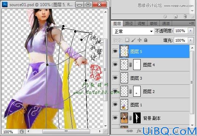Click layers list scroll up arrow
This screenshot has height=136, width=197.
tap(192, 48)
